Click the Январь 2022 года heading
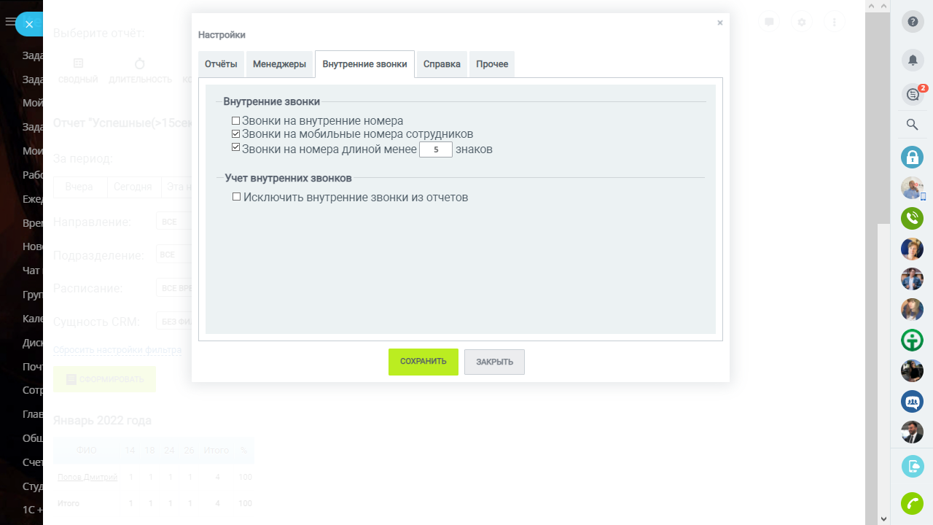This screenshot has height=525, width=933. coord(102,421)
